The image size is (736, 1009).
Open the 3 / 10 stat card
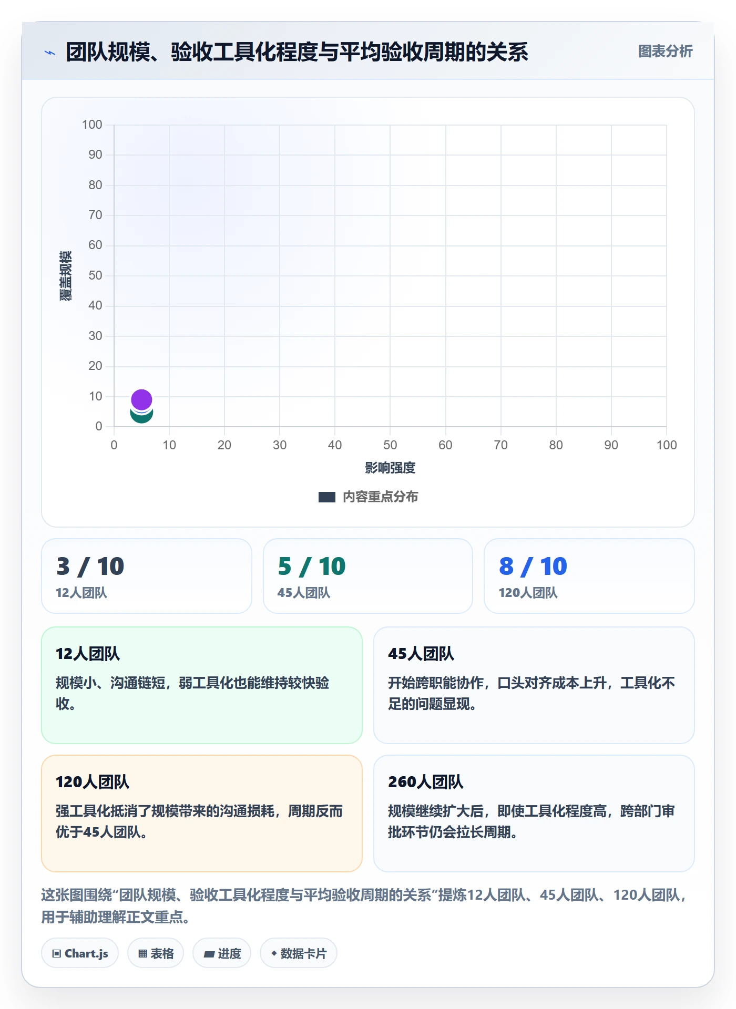pos(147,576)
